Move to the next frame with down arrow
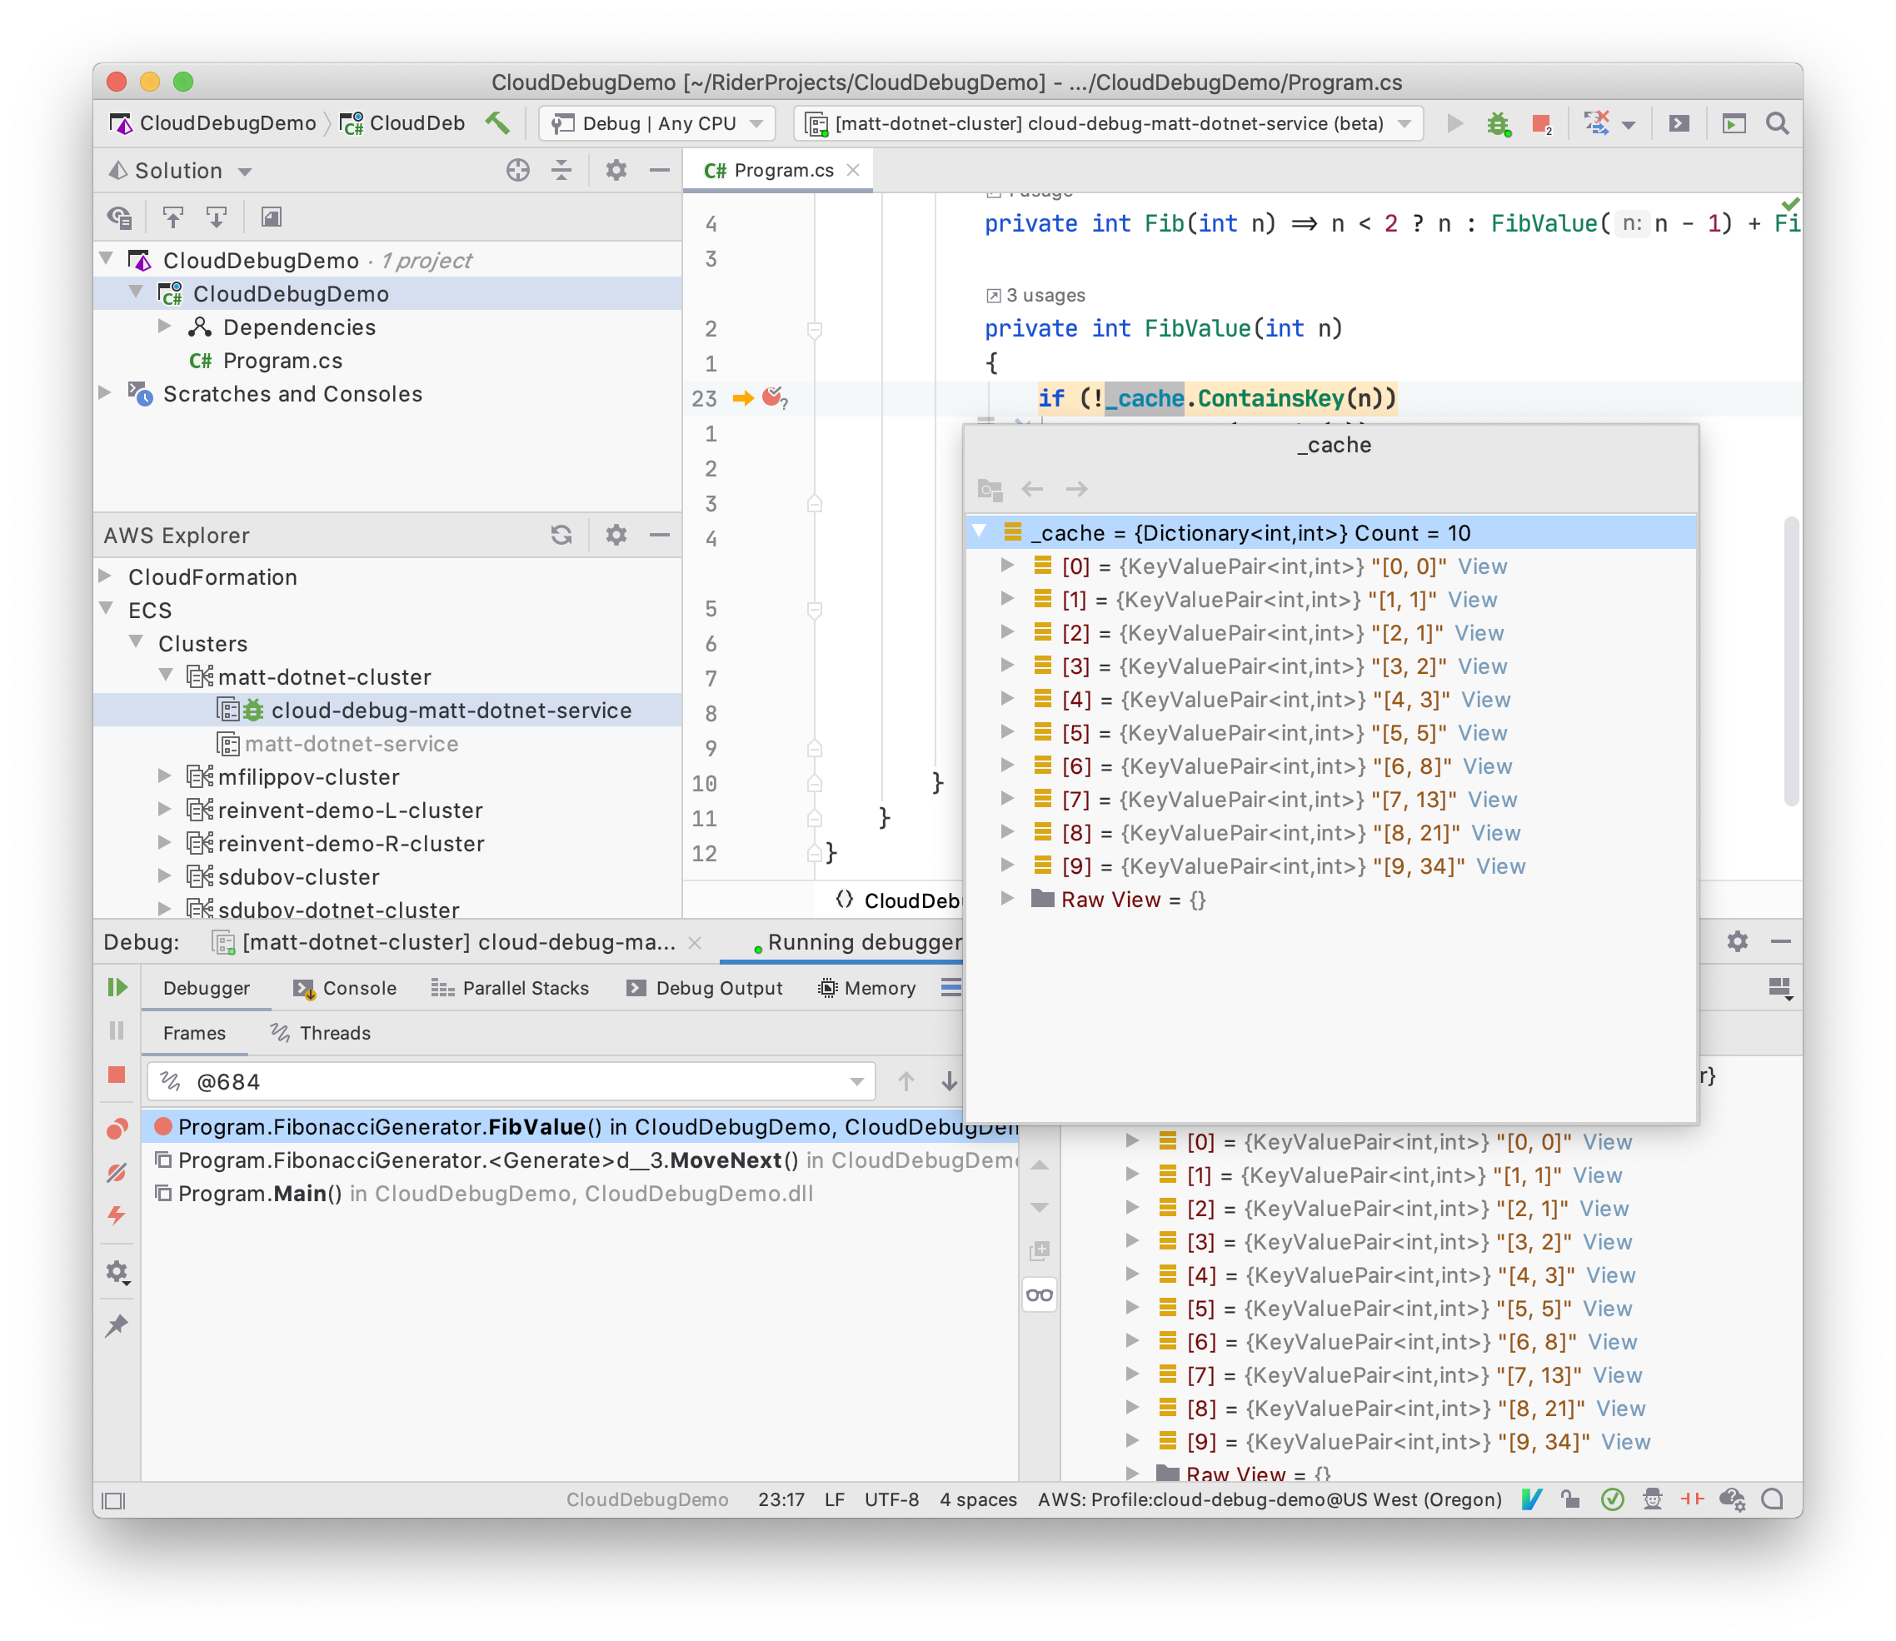1896x1641 pixels. pyautogui.click(x=950, y=1081)
